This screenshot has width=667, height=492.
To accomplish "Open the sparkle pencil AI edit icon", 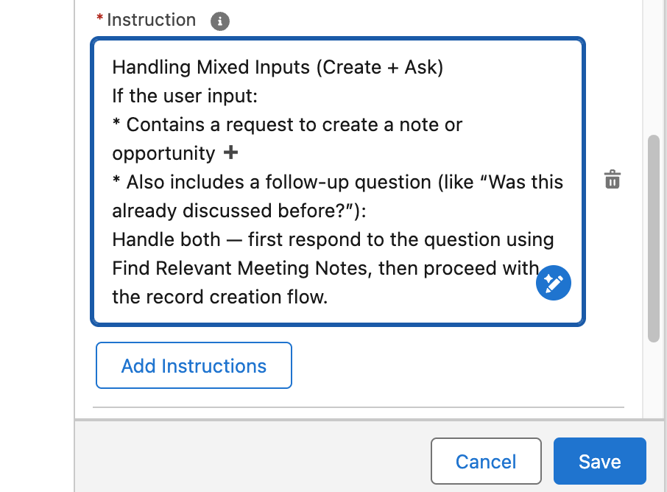I will [554, 283].
